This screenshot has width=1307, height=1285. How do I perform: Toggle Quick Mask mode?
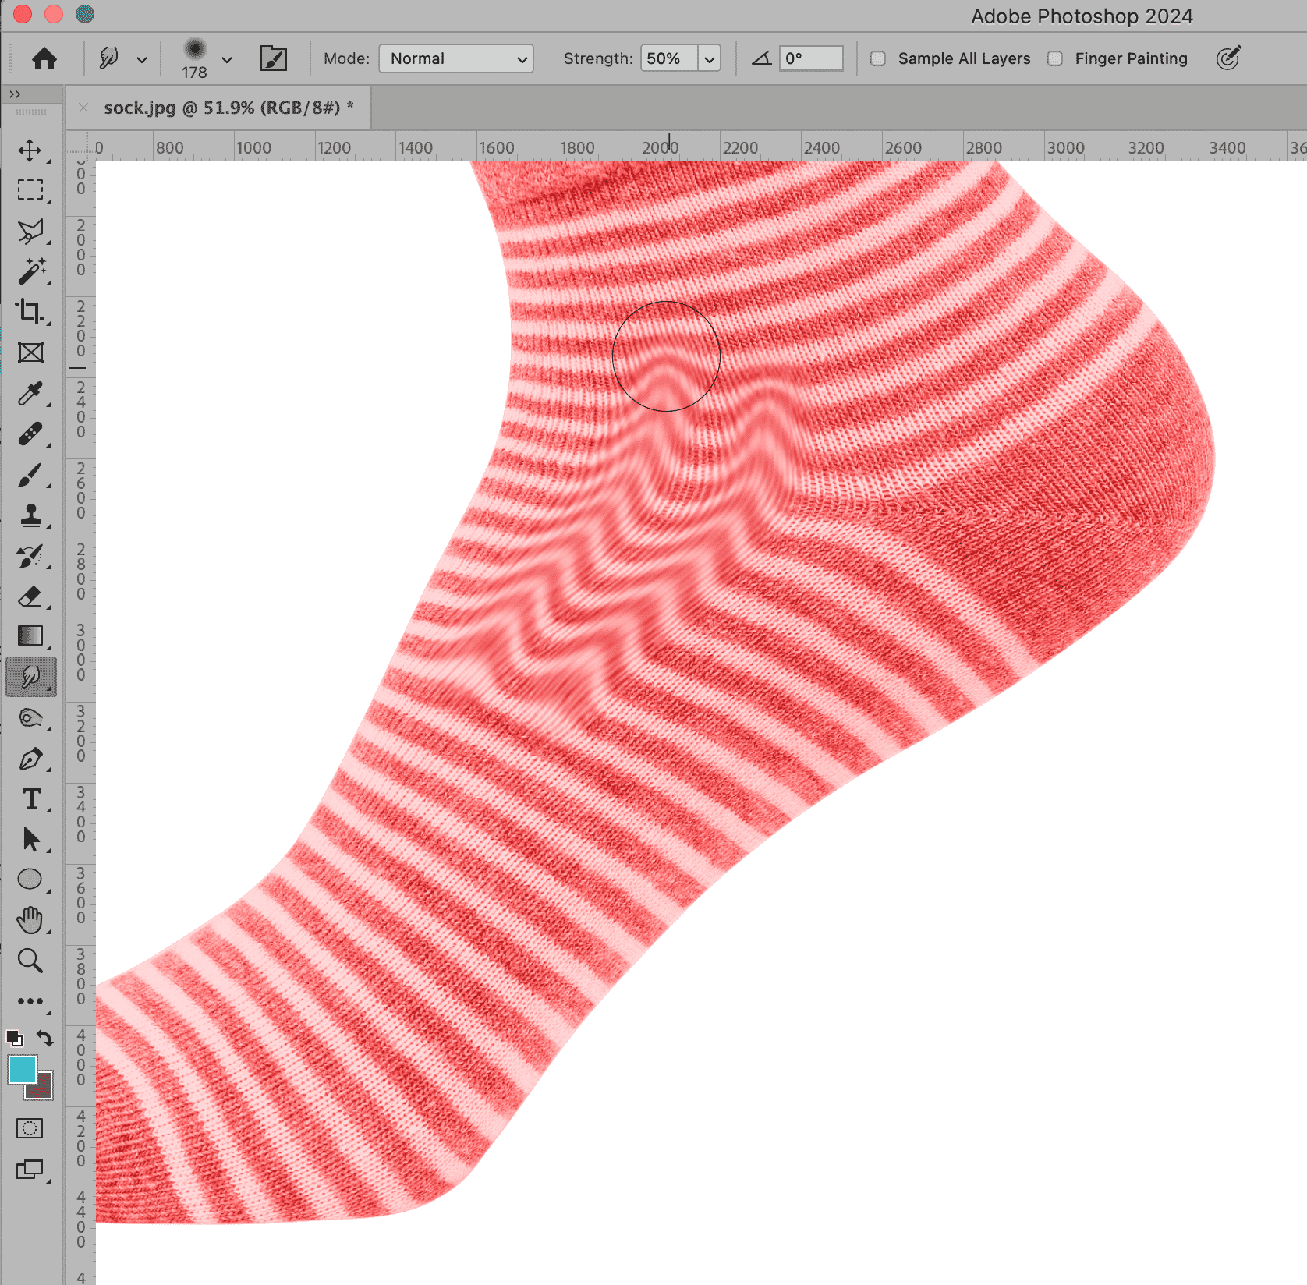coord(30,1128)
